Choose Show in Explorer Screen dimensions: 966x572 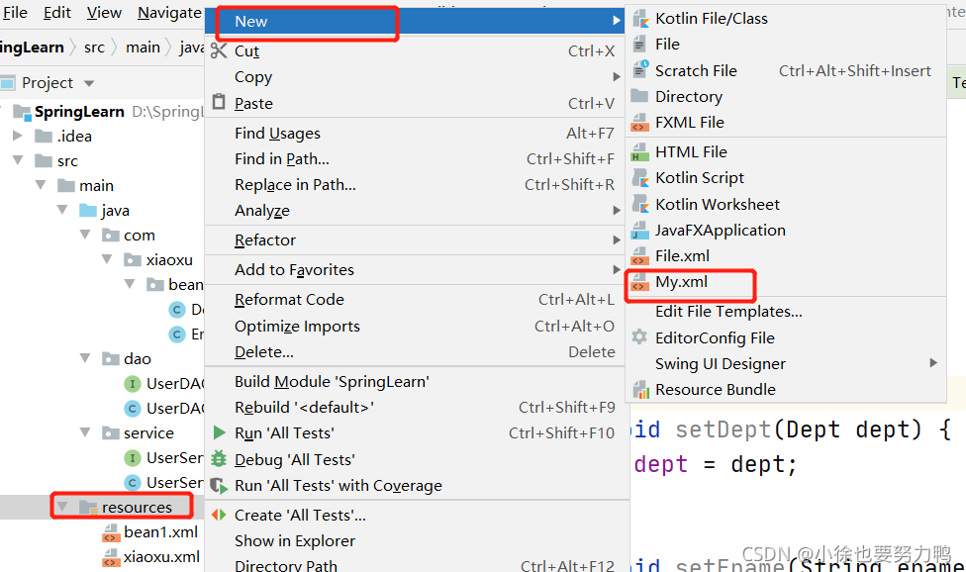pyautogui.click(x=415, y=540)
